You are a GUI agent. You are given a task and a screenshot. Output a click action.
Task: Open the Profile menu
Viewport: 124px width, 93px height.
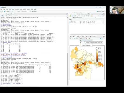point(28,10)
